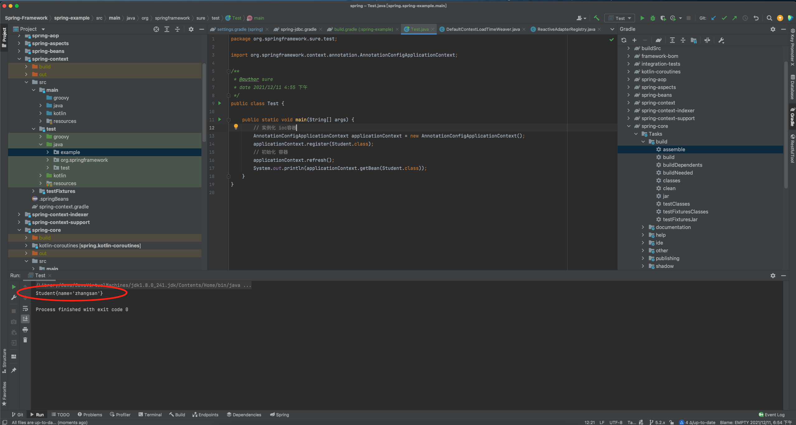Click the clear console trash icon
The width and height of the screenshot is (796, 425).
point(25,340)
